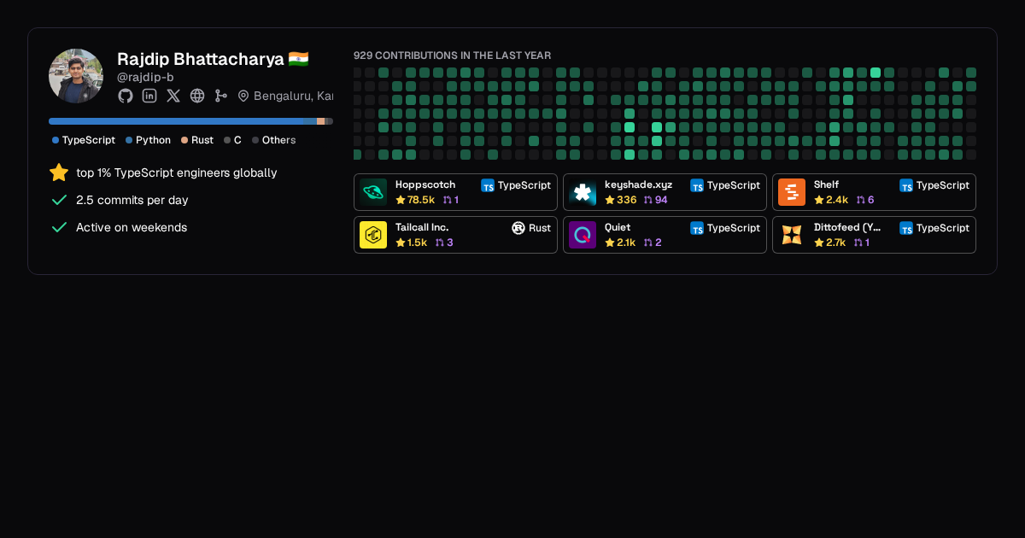Click the Rust language icon on Tailcall card

point(518,228)
